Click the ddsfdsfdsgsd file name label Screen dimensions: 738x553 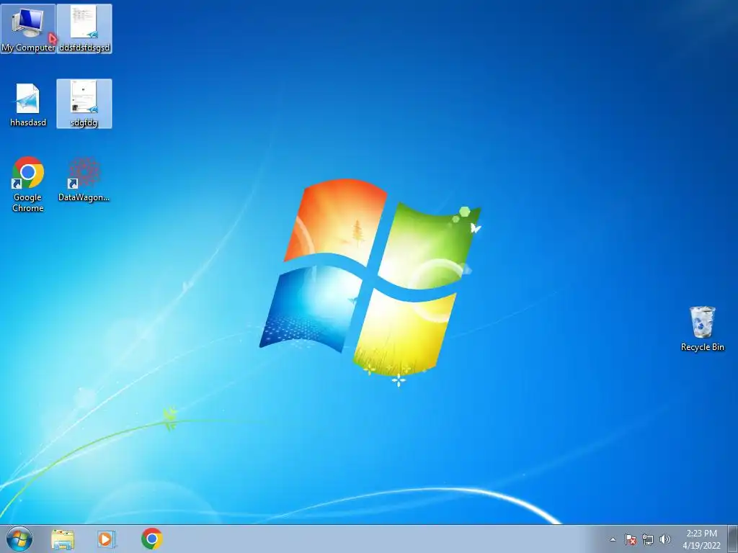[84, 48]
